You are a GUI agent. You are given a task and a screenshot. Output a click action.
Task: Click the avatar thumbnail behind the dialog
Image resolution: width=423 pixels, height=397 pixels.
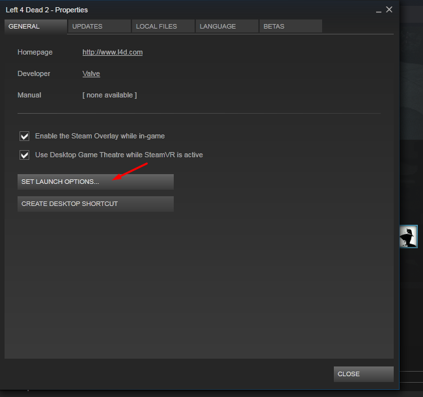pos(409,237)
